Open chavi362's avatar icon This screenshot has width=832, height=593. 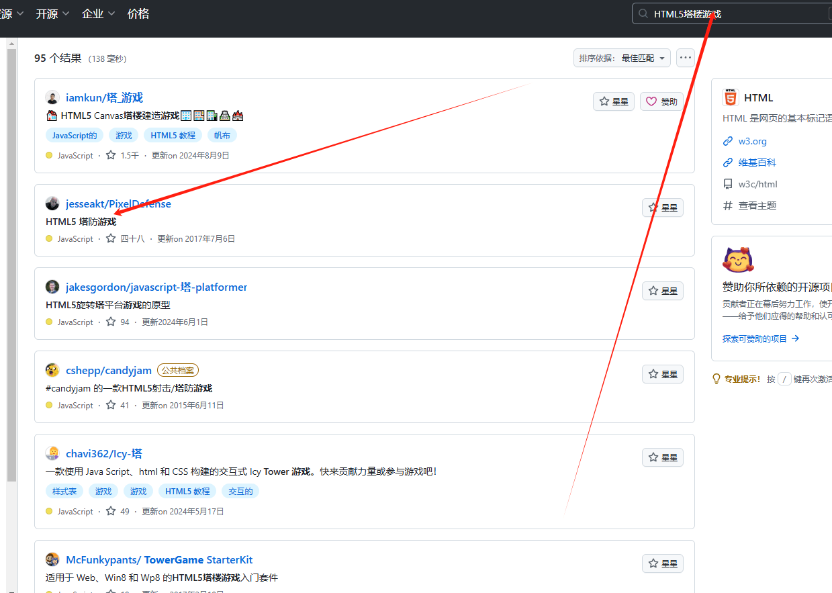tap(52, 453)
